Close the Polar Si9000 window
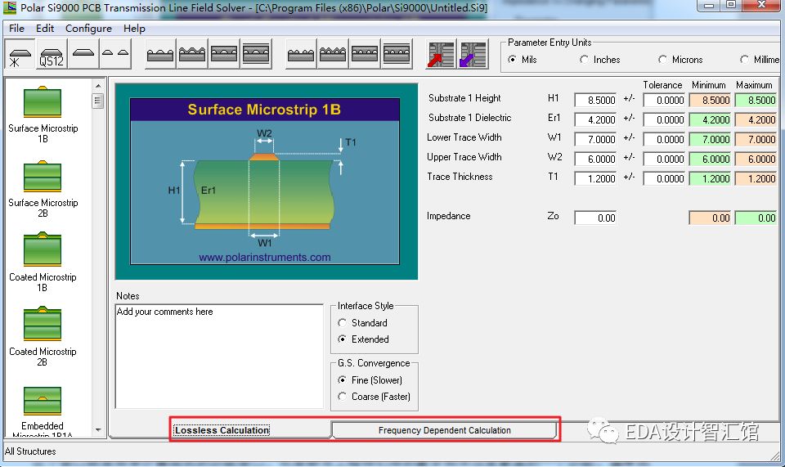This screenshot has width=785, height=467. 761,6
